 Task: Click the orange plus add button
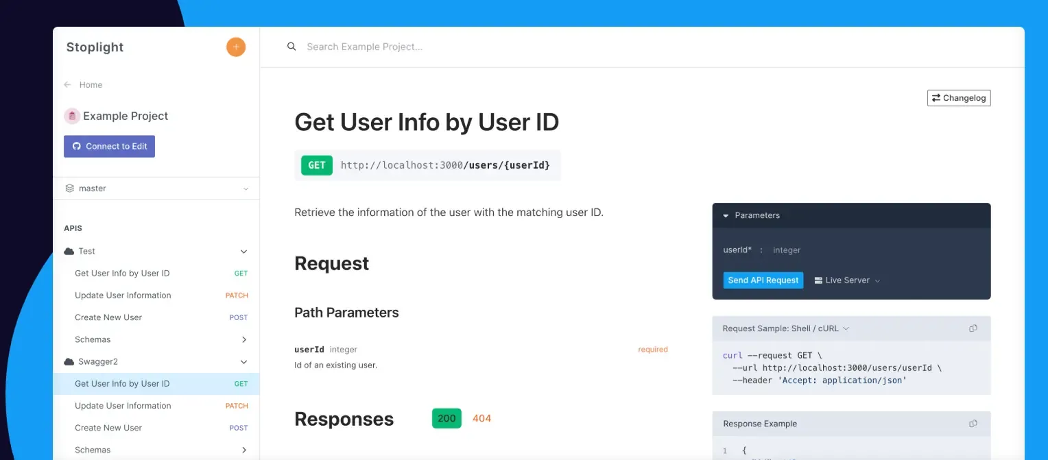click(236, 47)
